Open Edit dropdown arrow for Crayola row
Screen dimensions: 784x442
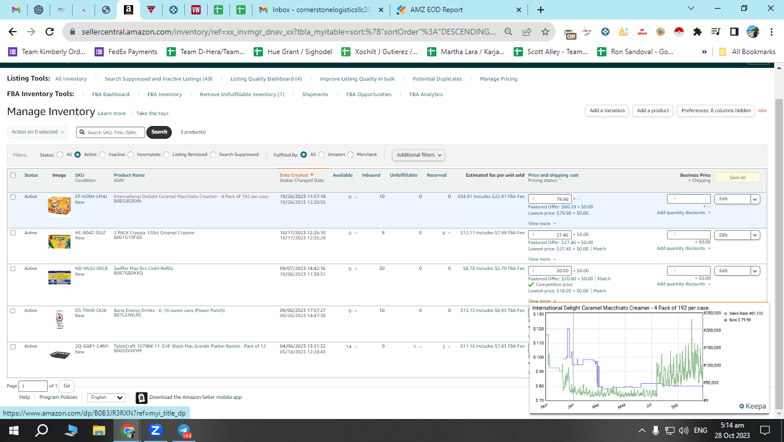tap(755, 235)
